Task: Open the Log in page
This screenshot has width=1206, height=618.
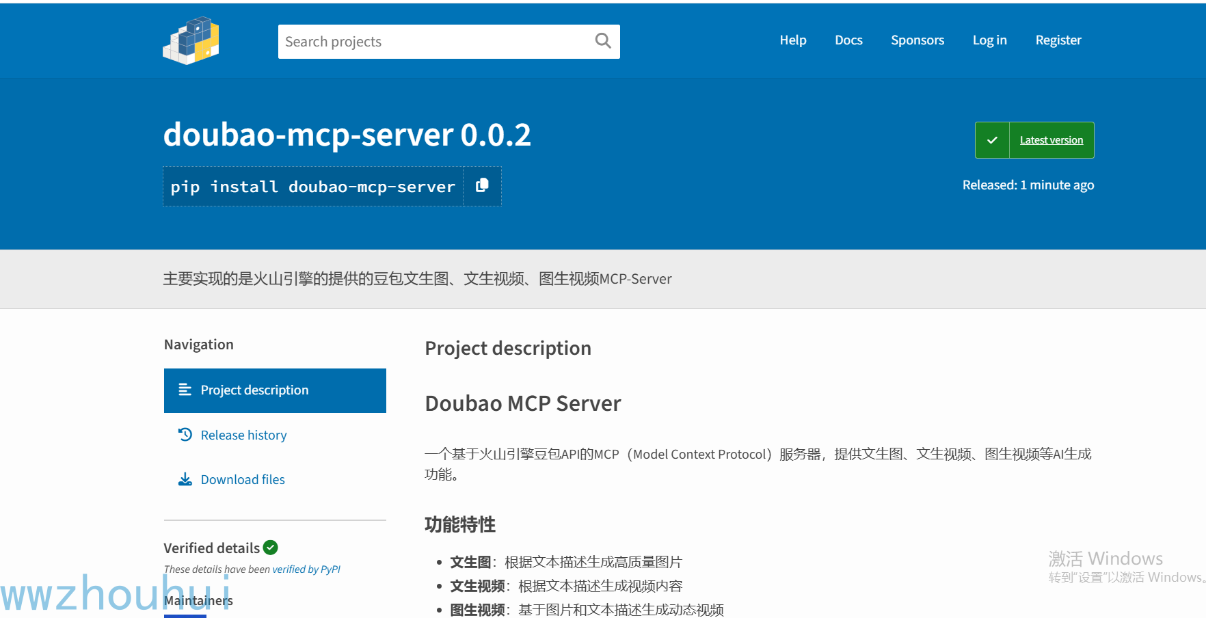Action: pos(989,40)
